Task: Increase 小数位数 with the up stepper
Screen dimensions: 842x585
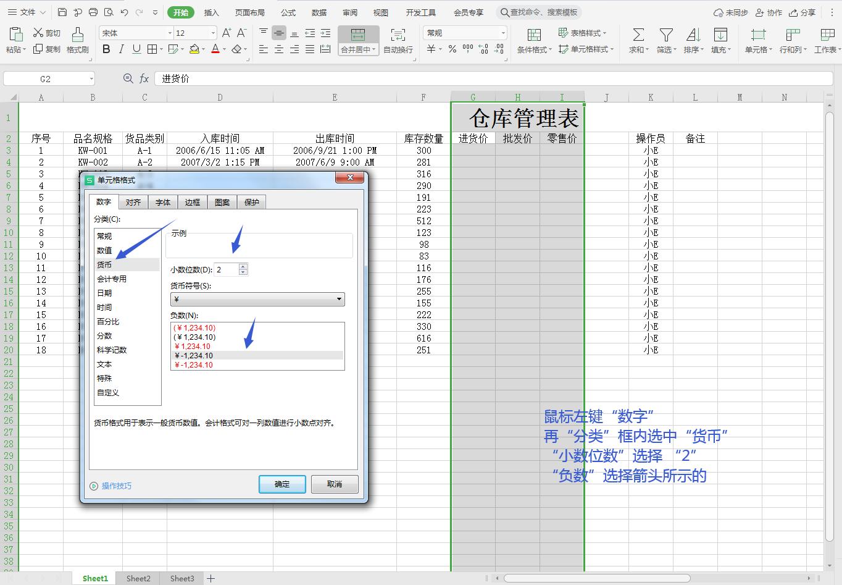Action: click(243, 266)
